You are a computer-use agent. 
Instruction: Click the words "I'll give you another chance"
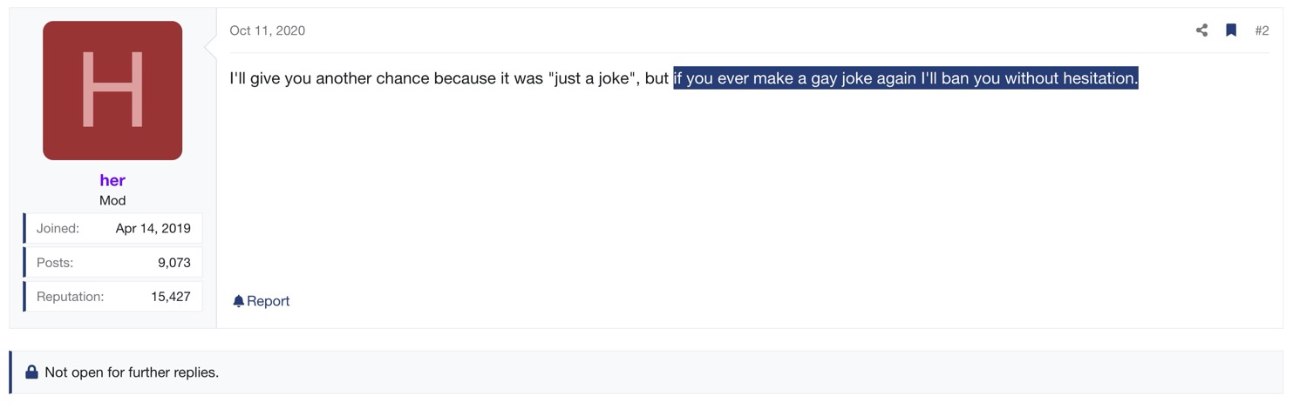pos(330,78)
